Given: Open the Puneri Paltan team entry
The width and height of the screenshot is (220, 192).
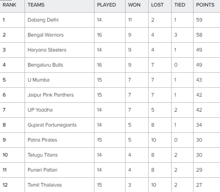Looking at the screenshot, I should tap(43, 170).
